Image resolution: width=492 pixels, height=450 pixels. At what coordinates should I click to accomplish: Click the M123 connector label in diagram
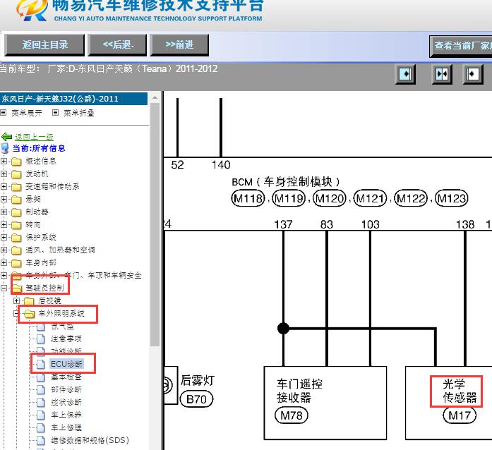tap(452, 198)
